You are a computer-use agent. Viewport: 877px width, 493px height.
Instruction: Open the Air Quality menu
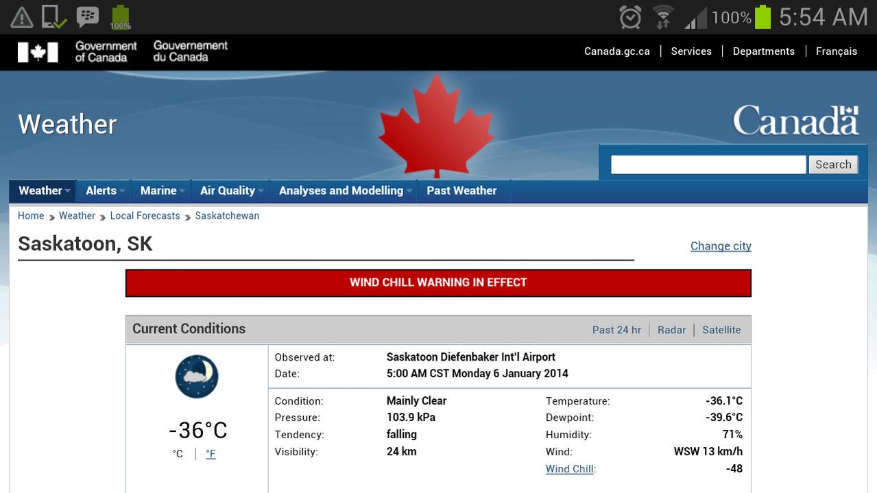click(x=231, y=191)
